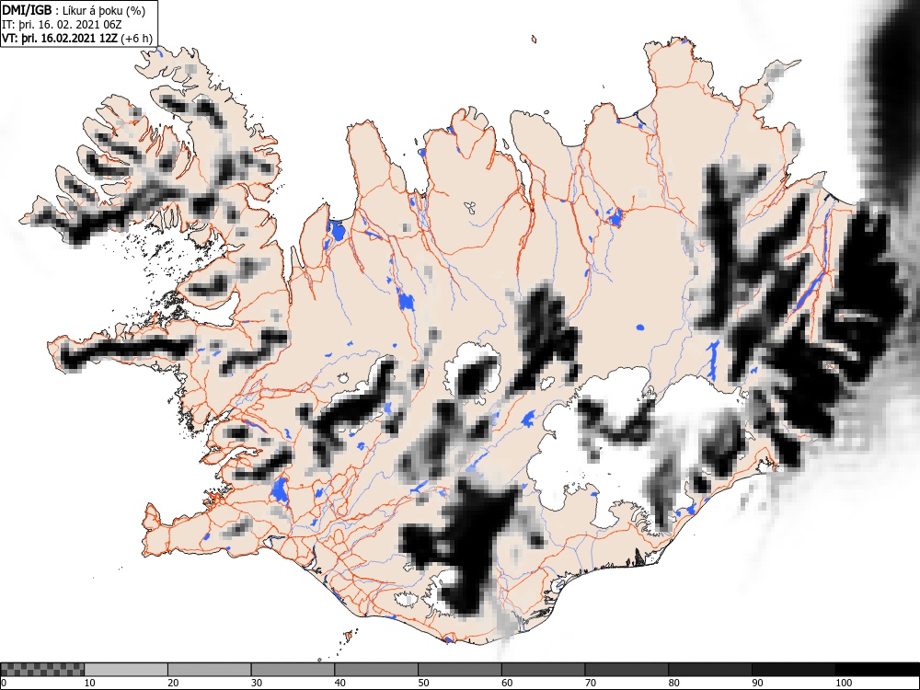Click the 50-60 dark gray legend swatch
This screenshot has width=920, height=690.
[459, 670]
